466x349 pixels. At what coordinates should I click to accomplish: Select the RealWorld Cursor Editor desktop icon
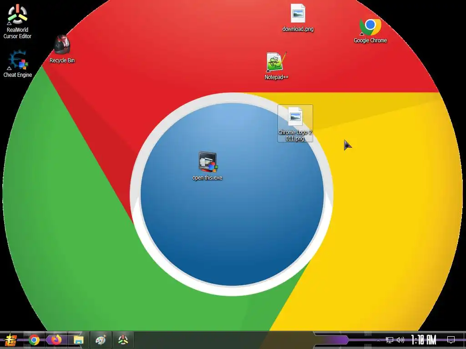(x=17, y=22)
